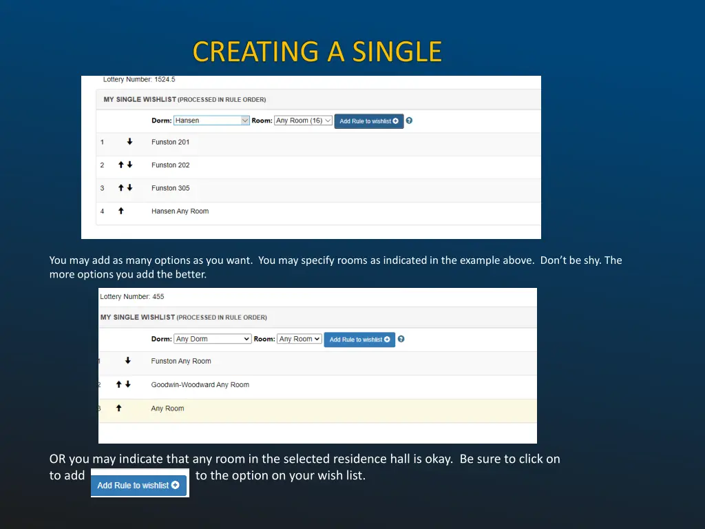Open help icon in lottery 455 wishlist

[401, 339]
